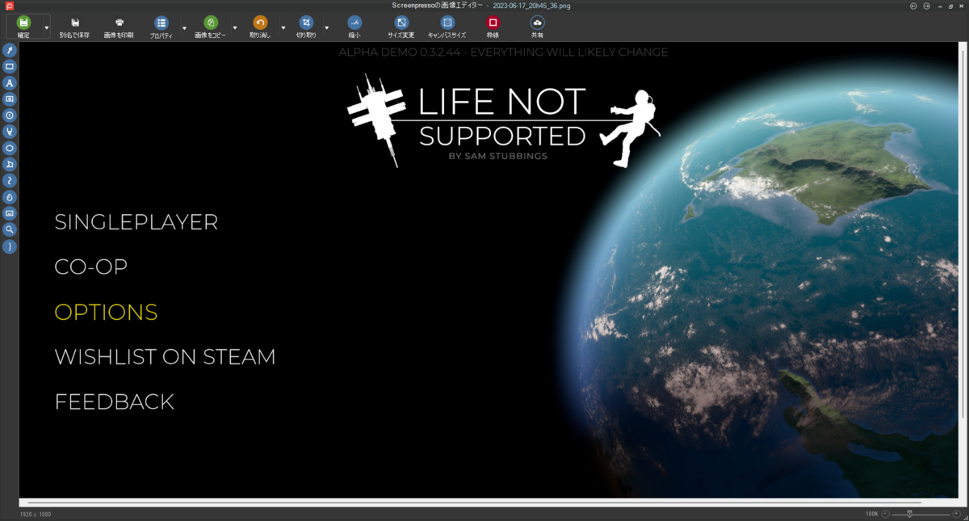Select the freehand curve tool
This screenshot has height=521, width=969.
10,180
